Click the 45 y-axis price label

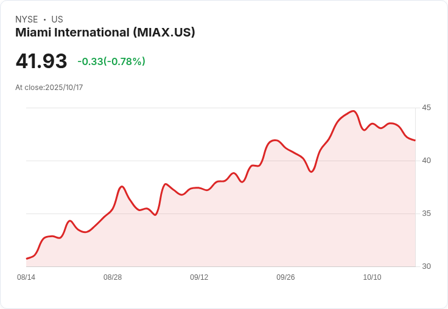coord(426,108)
